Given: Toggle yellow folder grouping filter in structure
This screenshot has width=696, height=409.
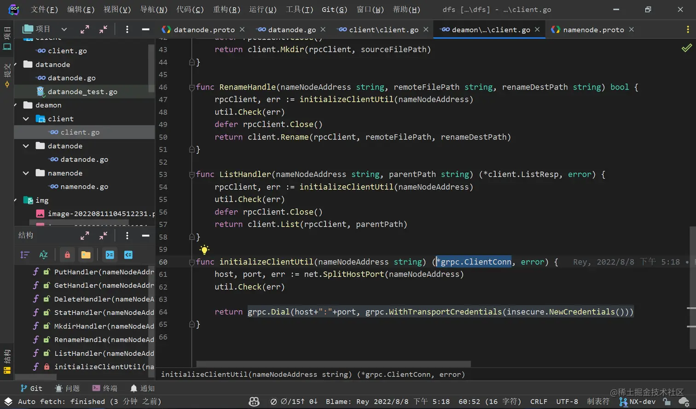Looking at the screenshot, I should [x=86, y=255].
